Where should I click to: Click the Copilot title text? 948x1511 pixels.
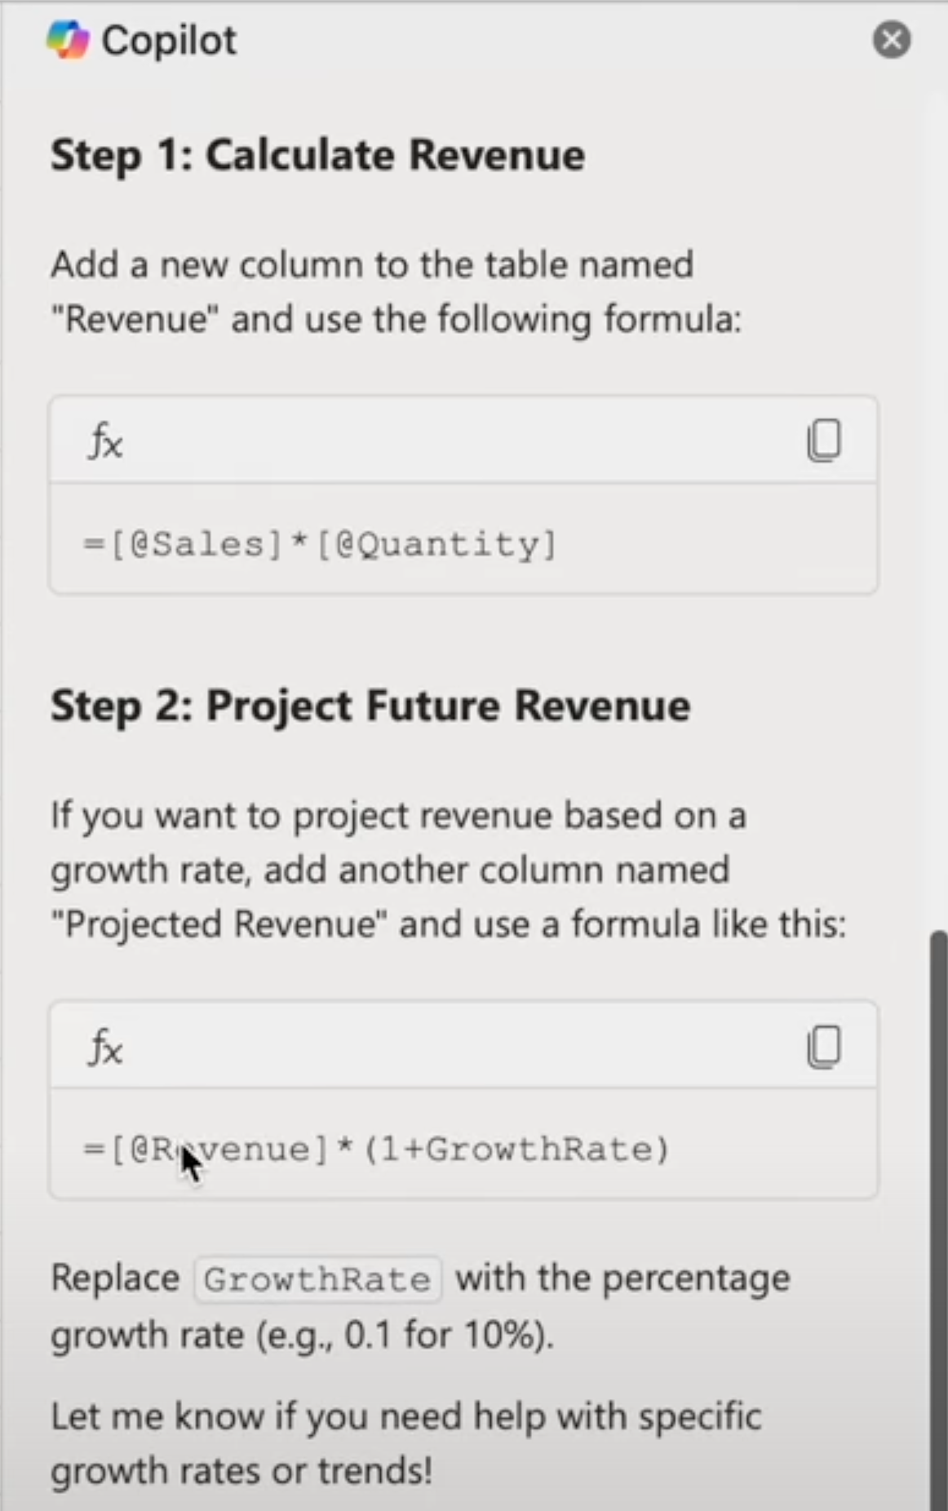coord(169,40)
